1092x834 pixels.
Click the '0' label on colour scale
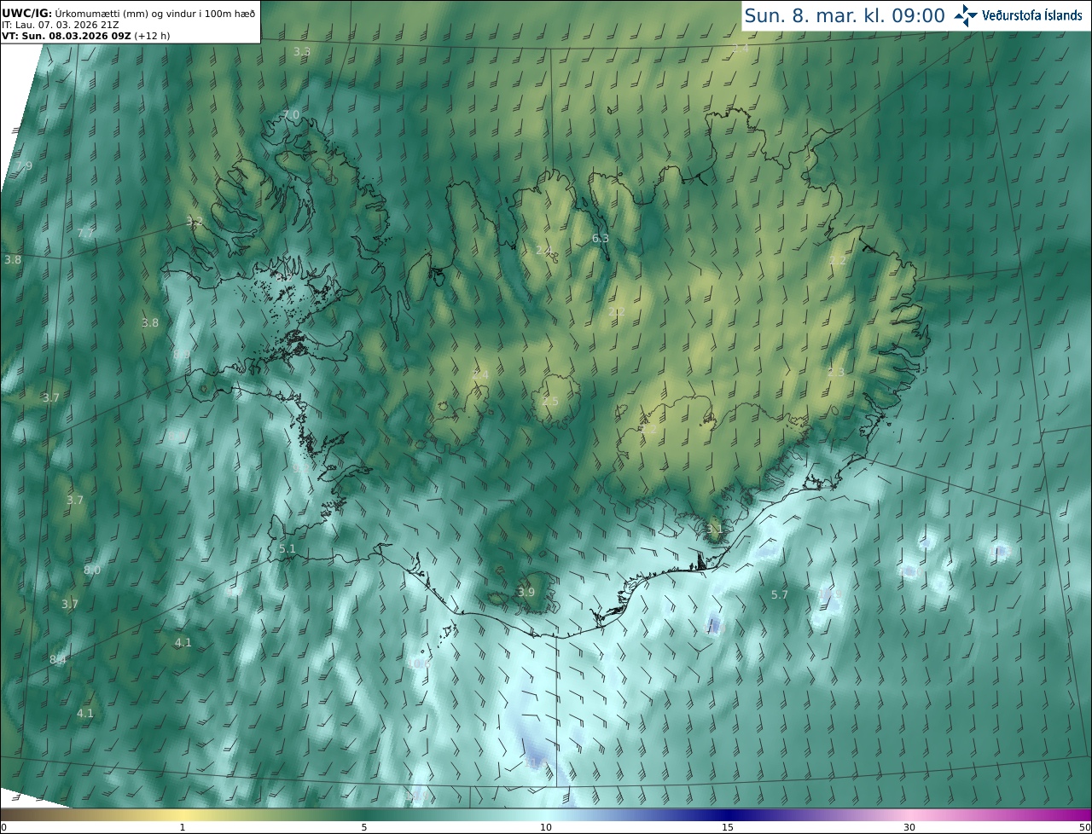[3, 827]
